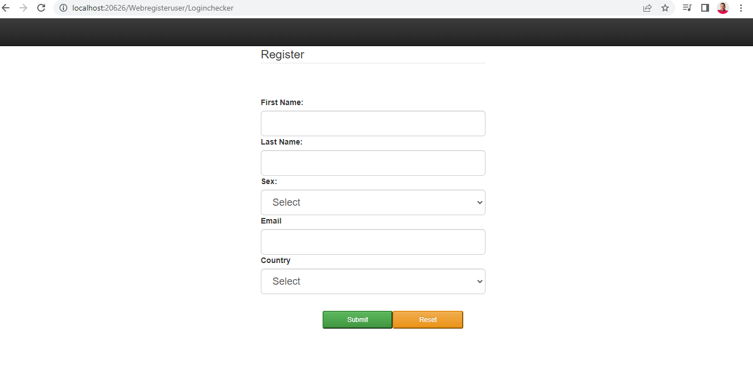
Task: Open the Chrome profile avatar
Action: [x=723, y=8]
